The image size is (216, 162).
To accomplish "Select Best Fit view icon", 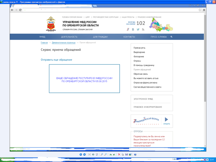I will point(89,154).
